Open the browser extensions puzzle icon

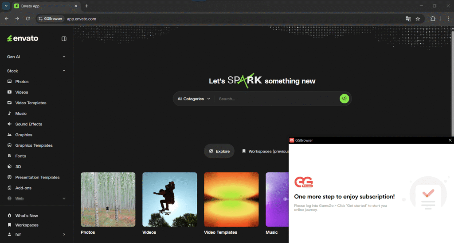[433, 19]
